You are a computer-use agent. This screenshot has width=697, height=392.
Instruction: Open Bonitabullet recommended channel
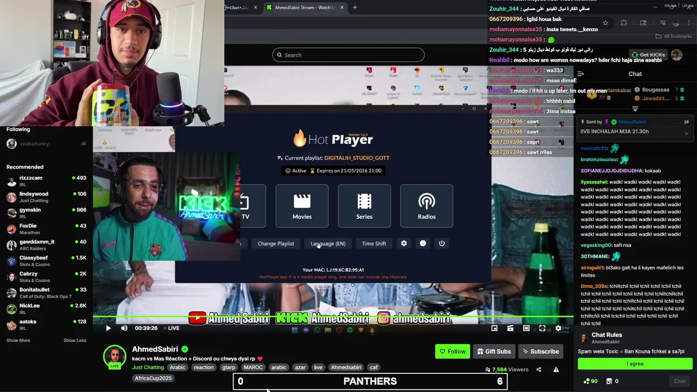pos(46,293)
